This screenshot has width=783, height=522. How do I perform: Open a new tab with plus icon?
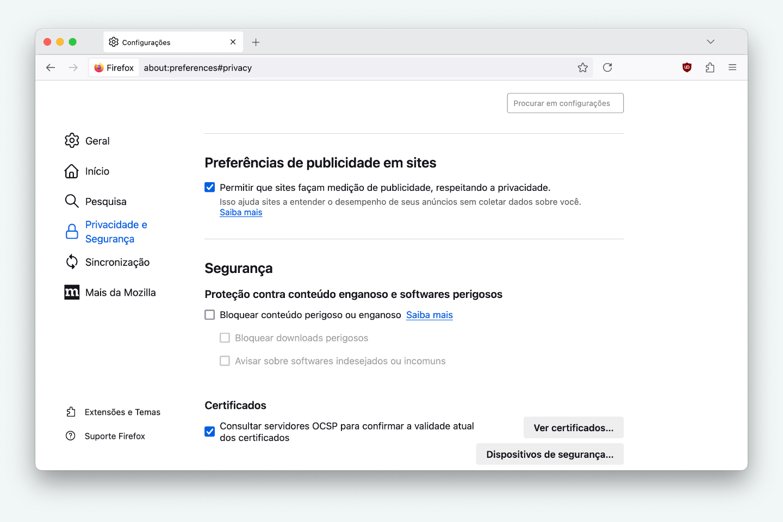[x=256, y=42]
